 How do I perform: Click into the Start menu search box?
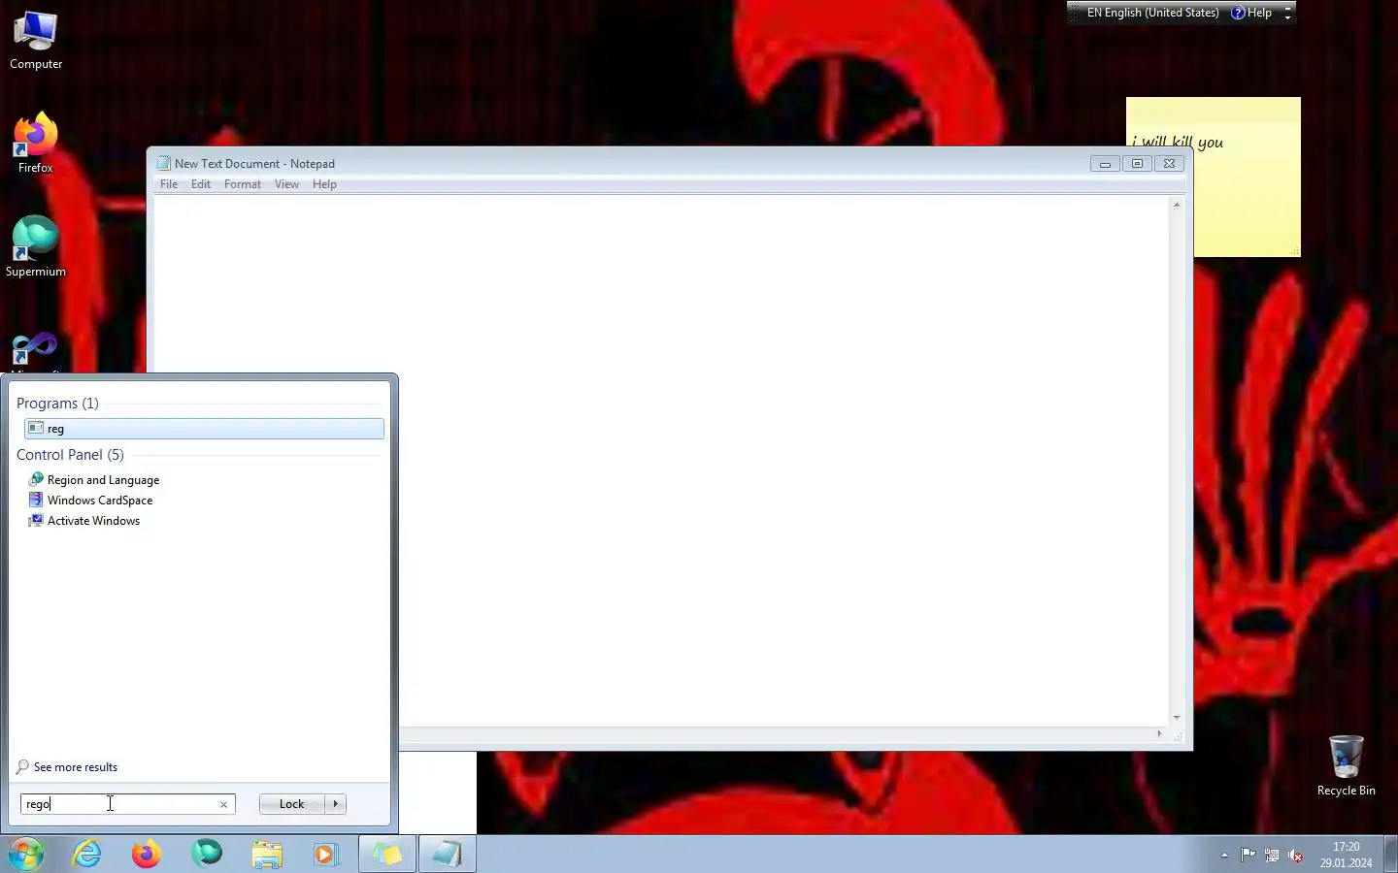tap(119, 804)
